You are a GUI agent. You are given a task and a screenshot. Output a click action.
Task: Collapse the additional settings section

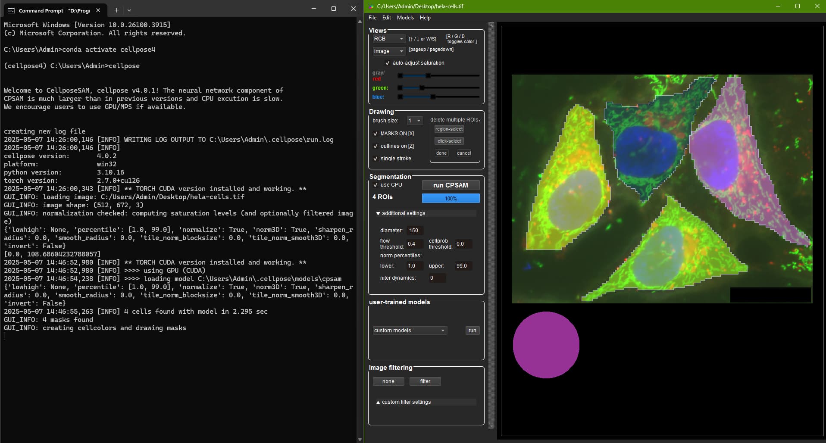[x=378, y=213]
